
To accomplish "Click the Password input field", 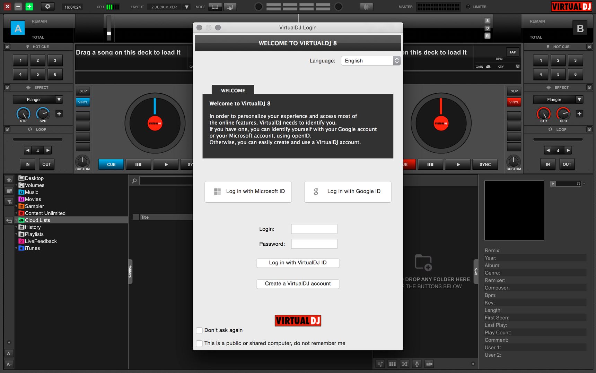I will [314, 244].
